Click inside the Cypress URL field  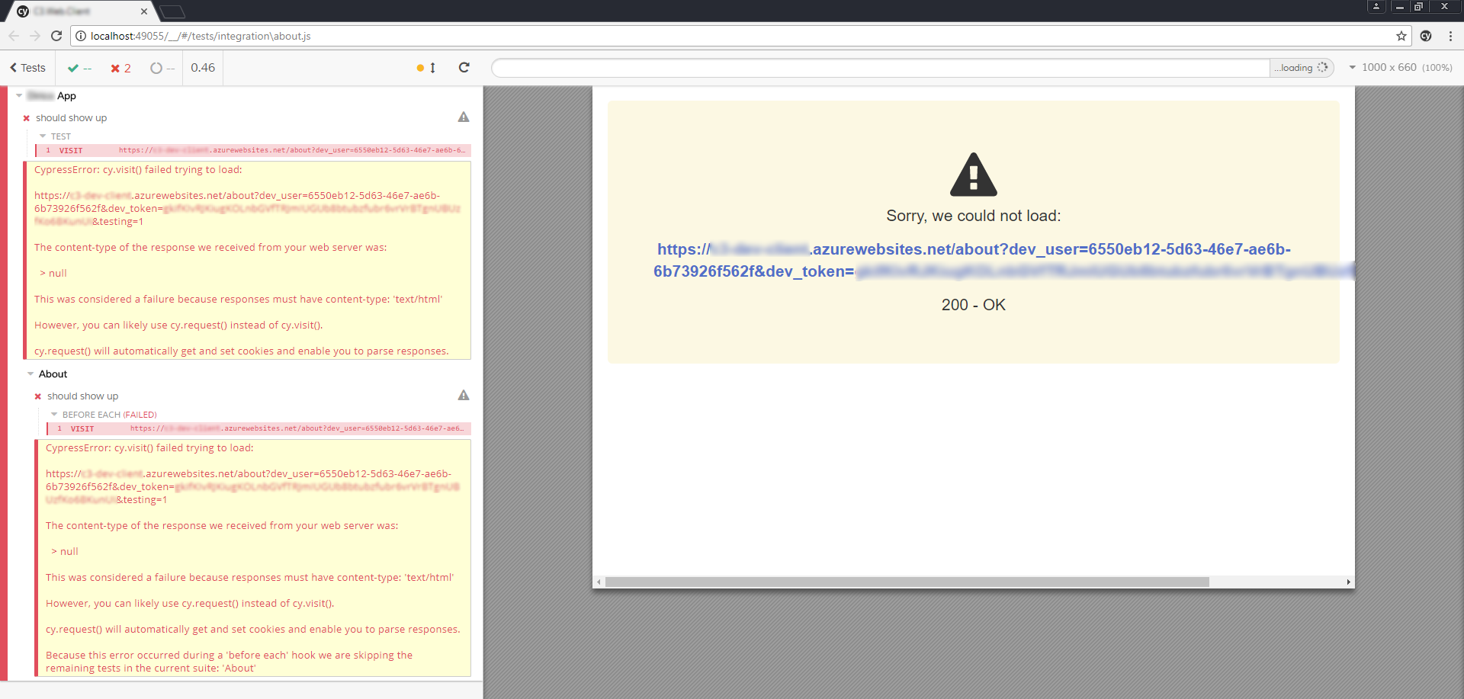(x=877, y=68)
